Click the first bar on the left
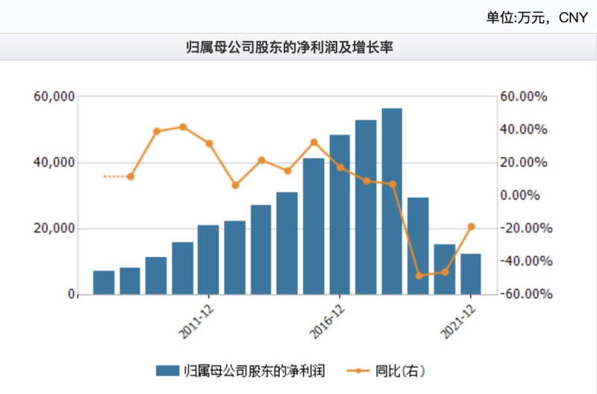The width and height of the screenshot is (597, 394). click(104, 283)
